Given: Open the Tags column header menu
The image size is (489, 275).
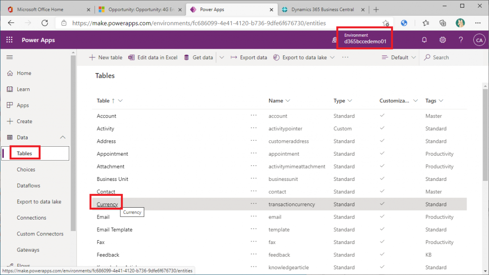Looking at the screenshot, I should [434, 101].
